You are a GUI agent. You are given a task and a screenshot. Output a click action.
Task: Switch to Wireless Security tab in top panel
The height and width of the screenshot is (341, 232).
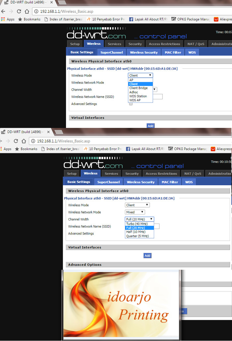[144, 52]
